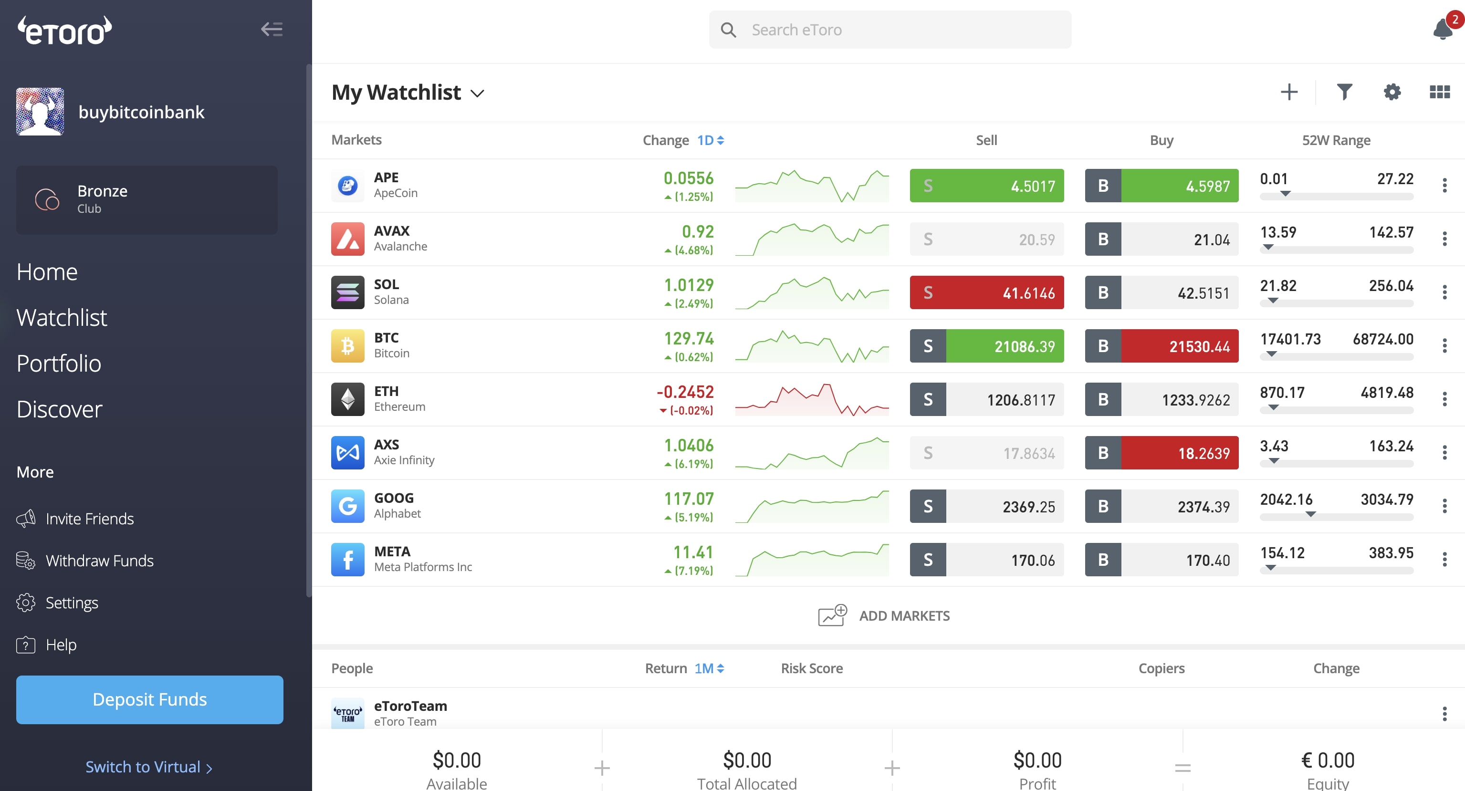Click Sell SOL at 41.6146
The height and width of the screenshot is (791, 1465).
pyautogui.click(x=987, y=292)
